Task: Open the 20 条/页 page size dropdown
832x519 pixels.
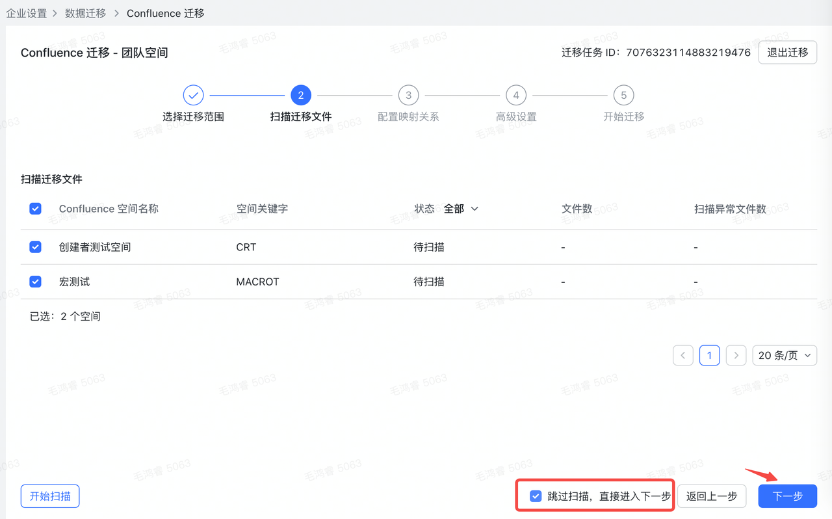Action: click(x=785, y=355)
